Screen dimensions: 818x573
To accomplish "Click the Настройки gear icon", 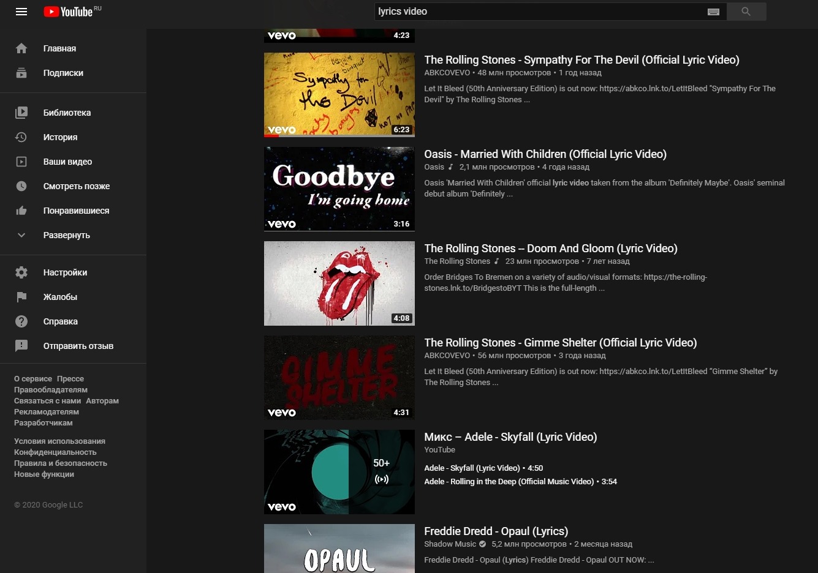I will [21, 272].
